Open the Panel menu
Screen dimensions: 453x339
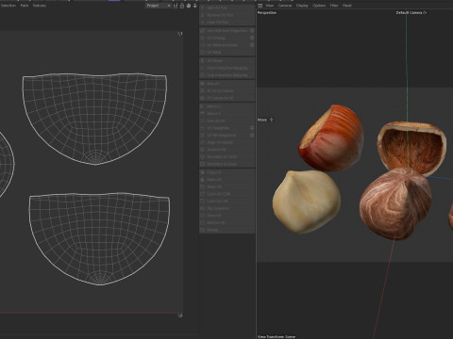point(347,6)
